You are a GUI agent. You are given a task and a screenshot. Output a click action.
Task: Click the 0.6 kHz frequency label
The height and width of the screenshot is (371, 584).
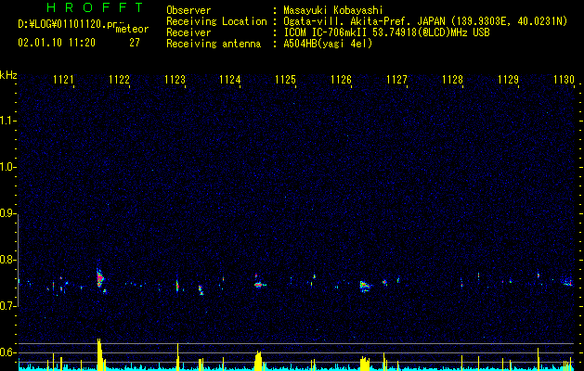coord(7,352)
